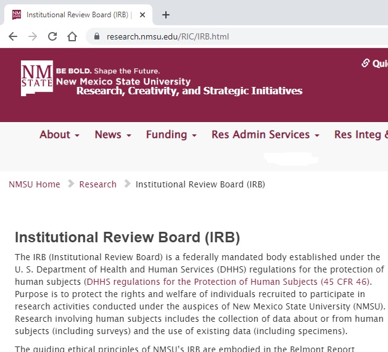The image size is (388, 352).
Task: Close the Institutional Review Board tab
Action: [x=142, y=15]
